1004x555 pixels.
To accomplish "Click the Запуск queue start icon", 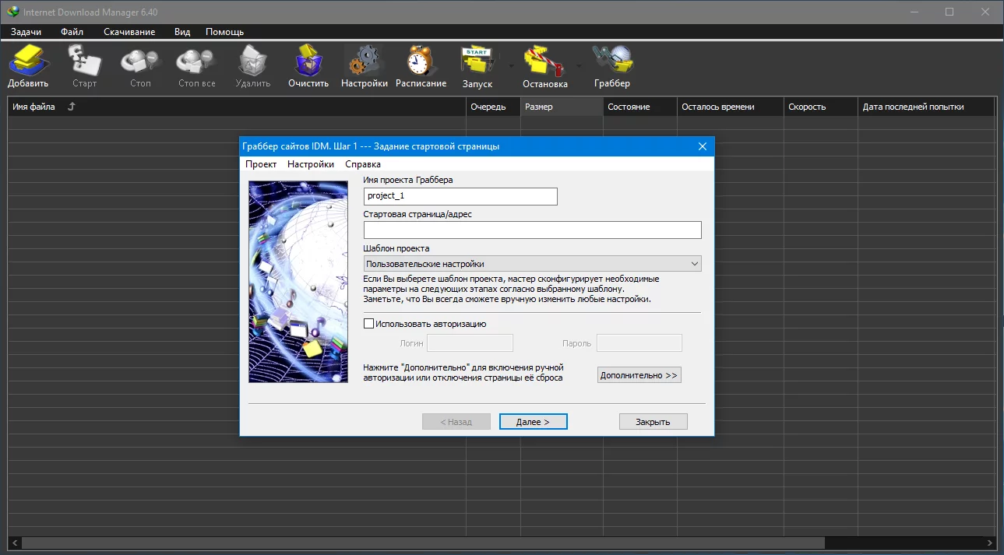I will tap(477, 61).
